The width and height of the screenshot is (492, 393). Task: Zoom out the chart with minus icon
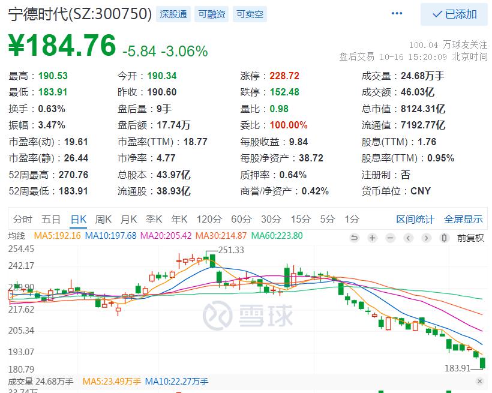391,238
